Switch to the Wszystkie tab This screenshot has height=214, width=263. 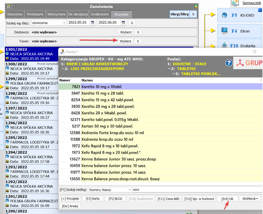121,14
